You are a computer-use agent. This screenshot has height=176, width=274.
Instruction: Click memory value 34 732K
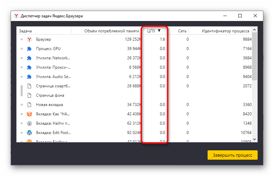(x=134, y=105)
